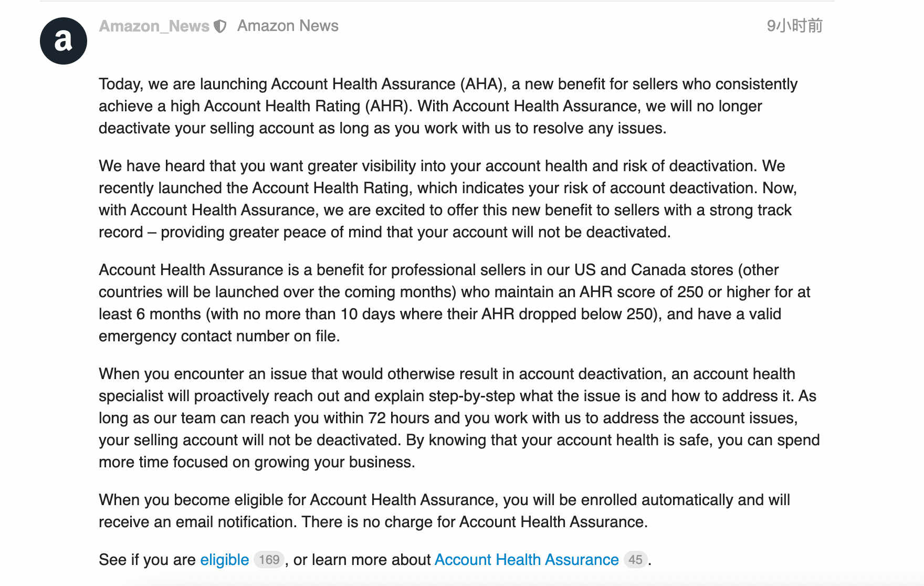Click the 9小时前 post timestamp
This screenshot has height=586, width=924.
pyautogui.click(x=794, y=26)
